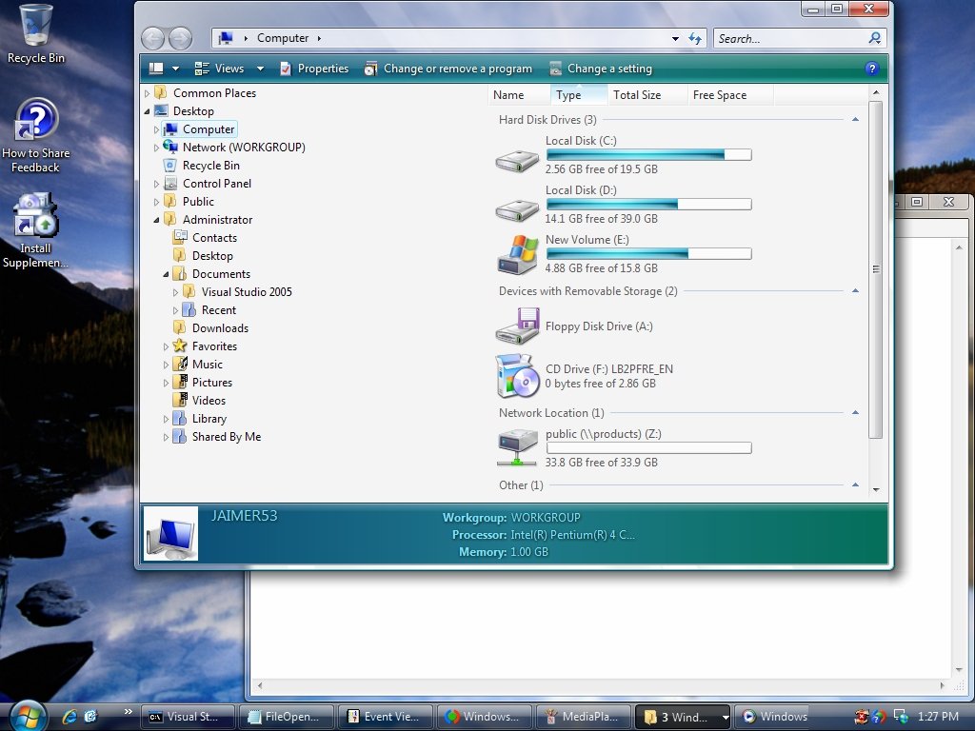Open Recycle Bin on the desktop
This screenshot has width=975, height=731.
(x=36, y=26)
